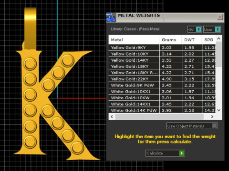Image resolution: width=229 pixels, height=171 pixels.
Task: Click the 2.27 DWT value
Action: [x=189, y=60]
